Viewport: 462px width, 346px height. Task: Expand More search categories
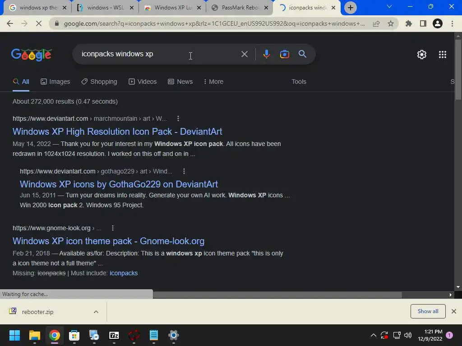tap(213, 82)
